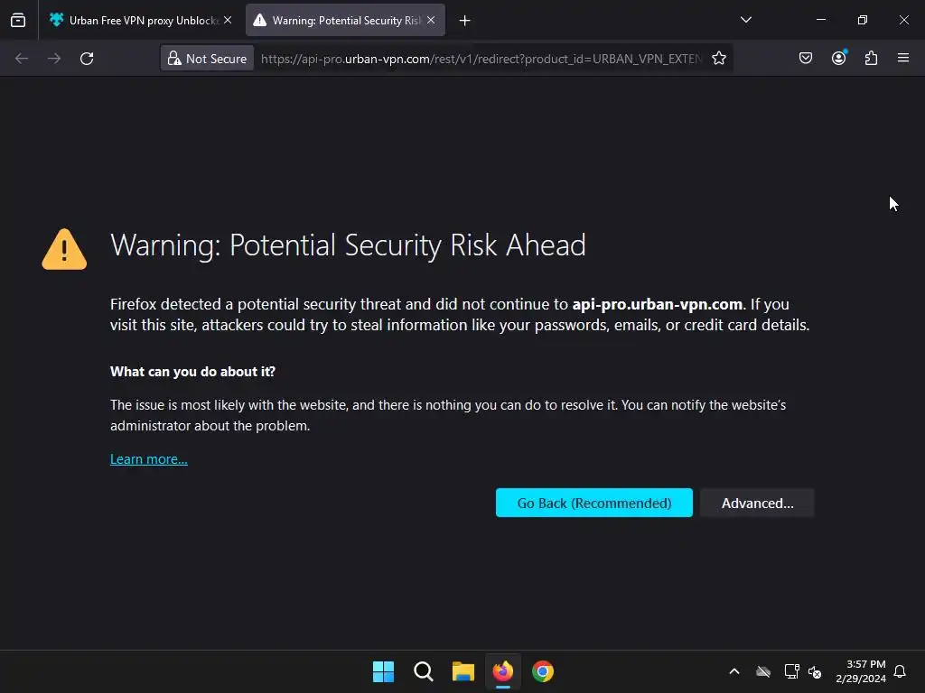Viewport: 925px width, 693px height.
Task: Click Go Back (Recommended) button
Action: pyautogui.click(x=594, y=503)
